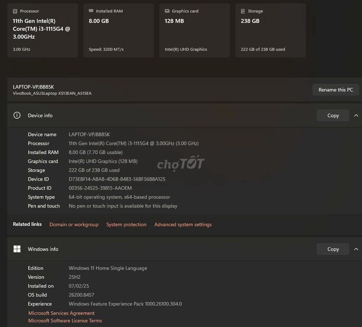Image resolution: width=362 pixels, height=327 pixels.
Task: Copy the Windows info details
Action: (x=333, y=249)
